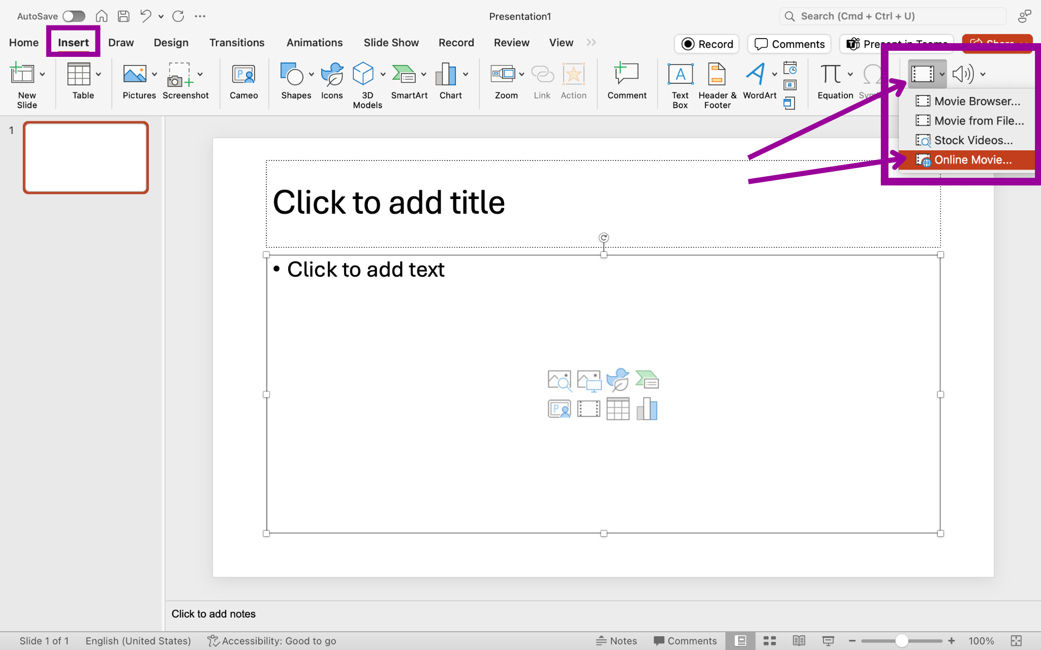This screenshot has width=1041, height=650.
Task: Toggle Notes pane in status bar
Action: pyautogui.click(x=616, y=641)
